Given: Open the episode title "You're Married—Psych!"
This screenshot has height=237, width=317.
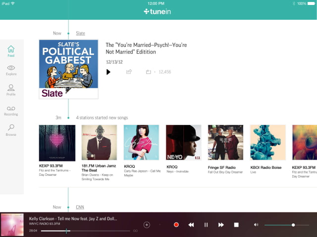Looking at the screenshot, I should tap(146, 48).
